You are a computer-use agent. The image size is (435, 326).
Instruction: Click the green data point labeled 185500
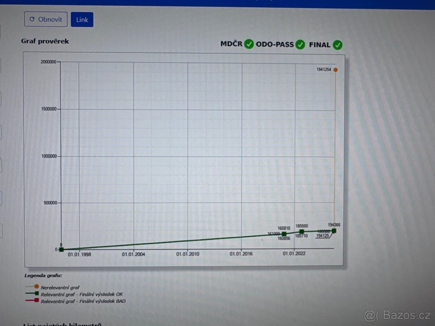tap(302, 232)
